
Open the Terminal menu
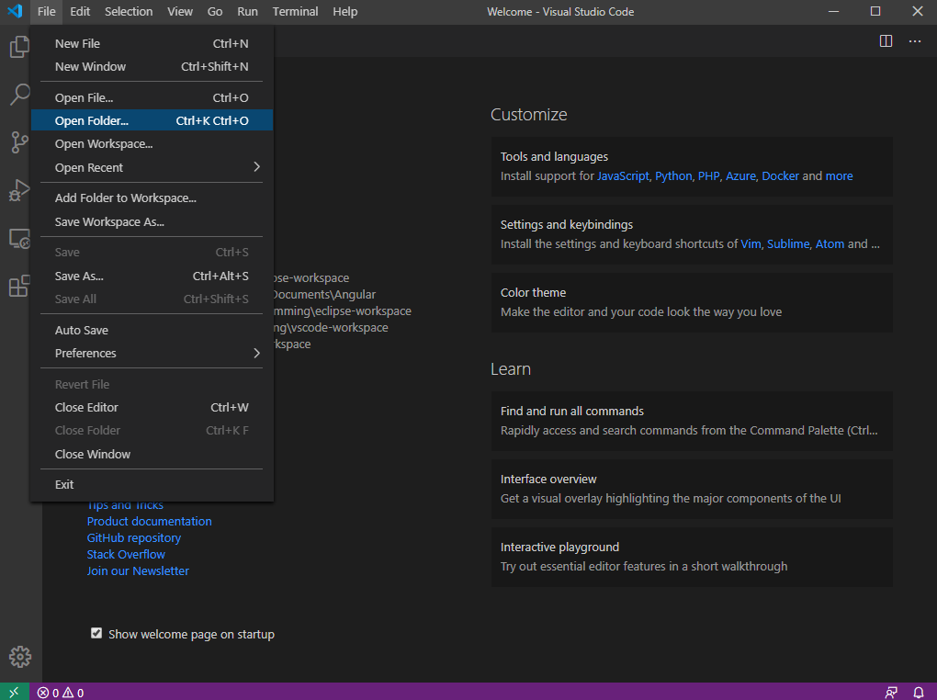(295, 12)
